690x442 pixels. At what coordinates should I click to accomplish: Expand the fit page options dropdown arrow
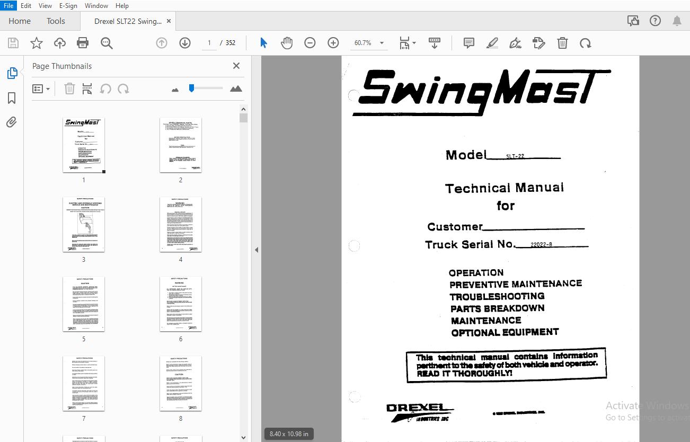(x=414, y=43)
